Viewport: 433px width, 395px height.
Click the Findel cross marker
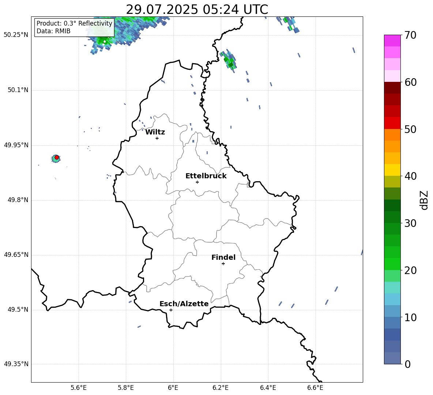pyautogui.click(x=223, y=264)
